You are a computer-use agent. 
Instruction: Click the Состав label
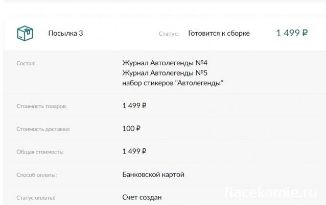coord(26,64)
